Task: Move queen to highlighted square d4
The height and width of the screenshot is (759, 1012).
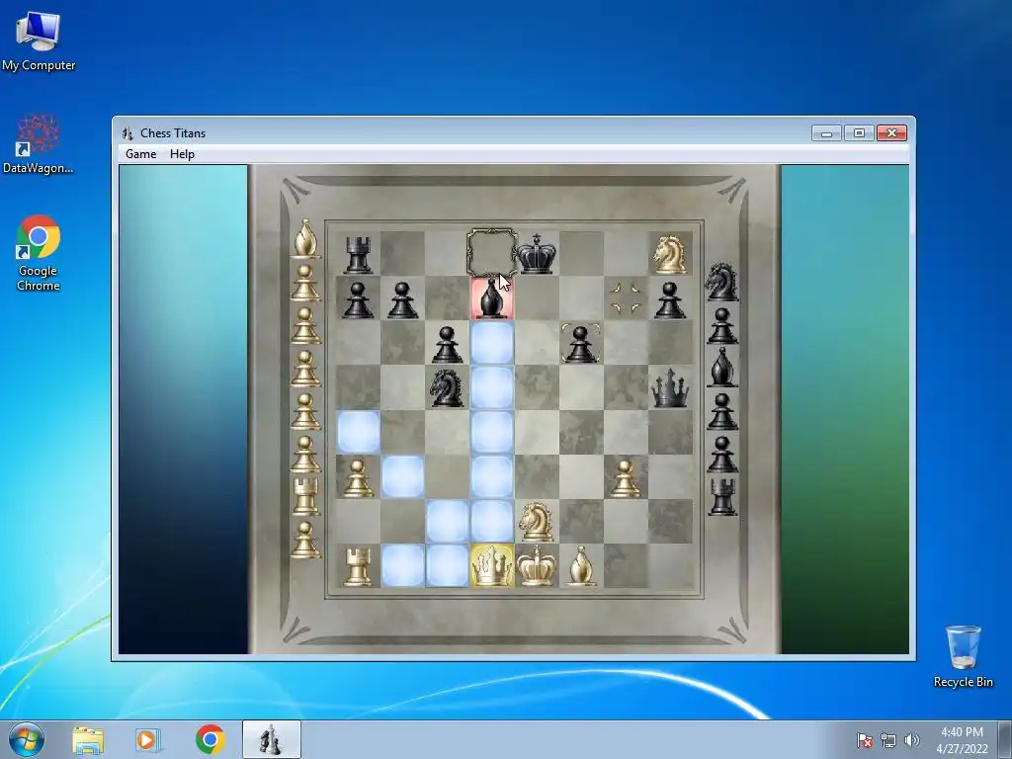Action: [x=492, y=432]
